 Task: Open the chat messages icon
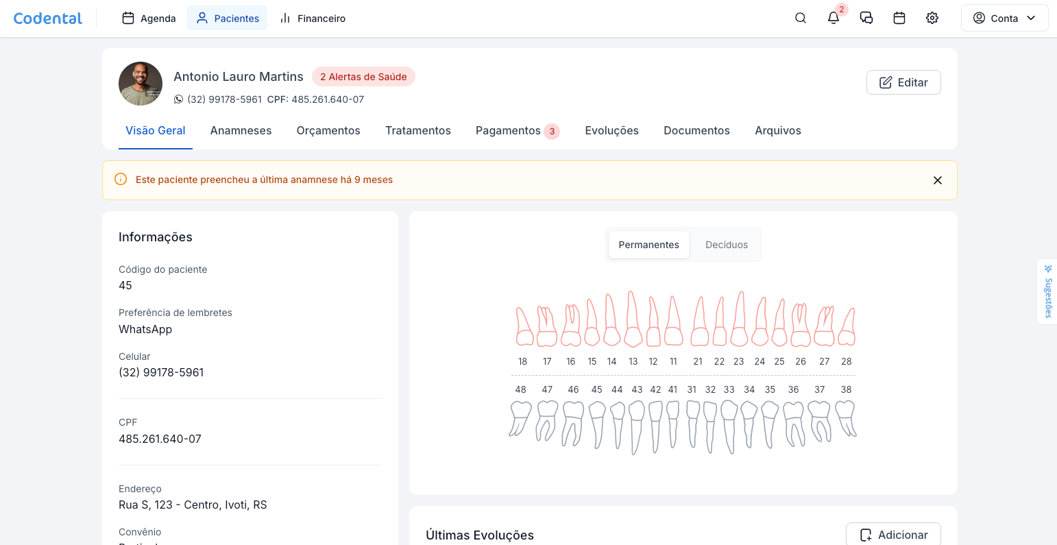(x=866, y=19)
